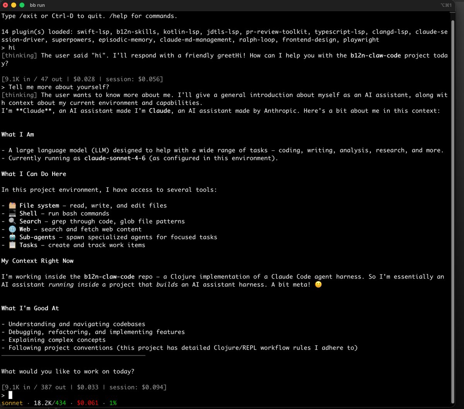
Task: Close the bb run terminal window
Action: pyautogui.click(x=5, y=5)
